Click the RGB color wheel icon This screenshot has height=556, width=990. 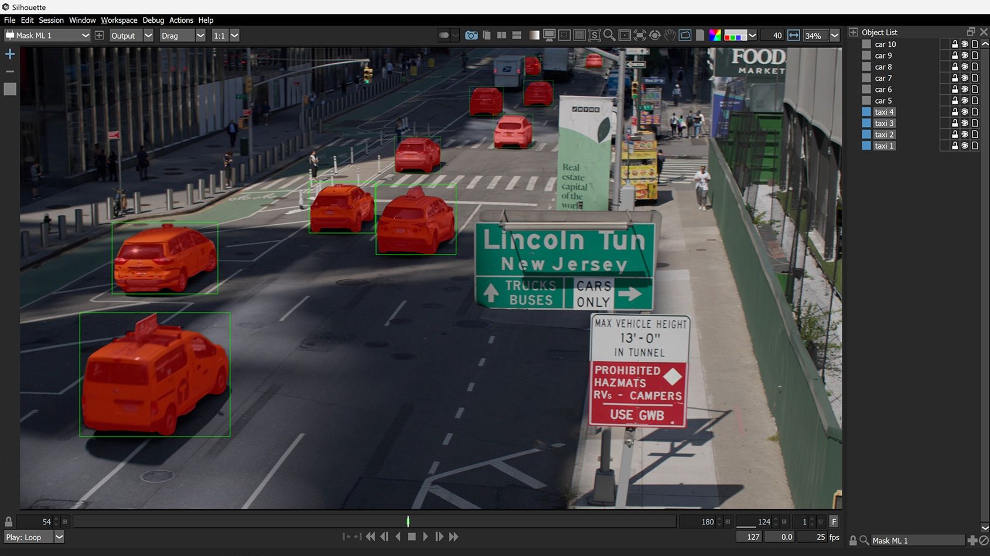715,36
